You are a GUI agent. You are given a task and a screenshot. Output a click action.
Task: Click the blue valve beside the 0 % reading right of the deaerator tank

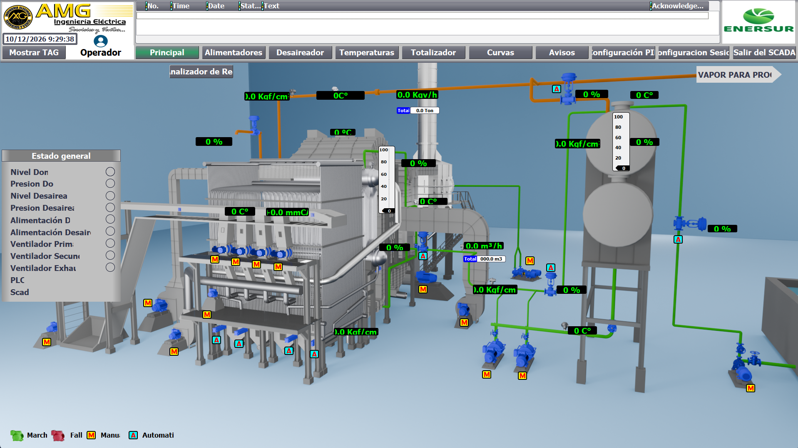[x=689, y=224]
